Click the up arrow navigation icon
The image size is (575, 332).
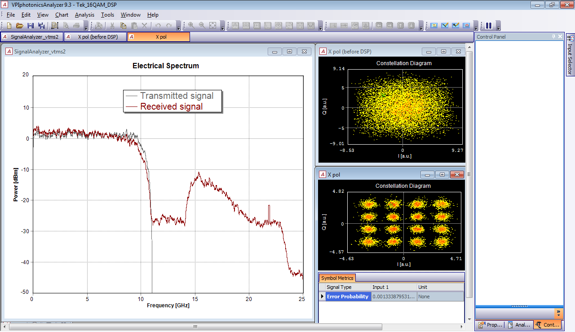click(400, 26)
